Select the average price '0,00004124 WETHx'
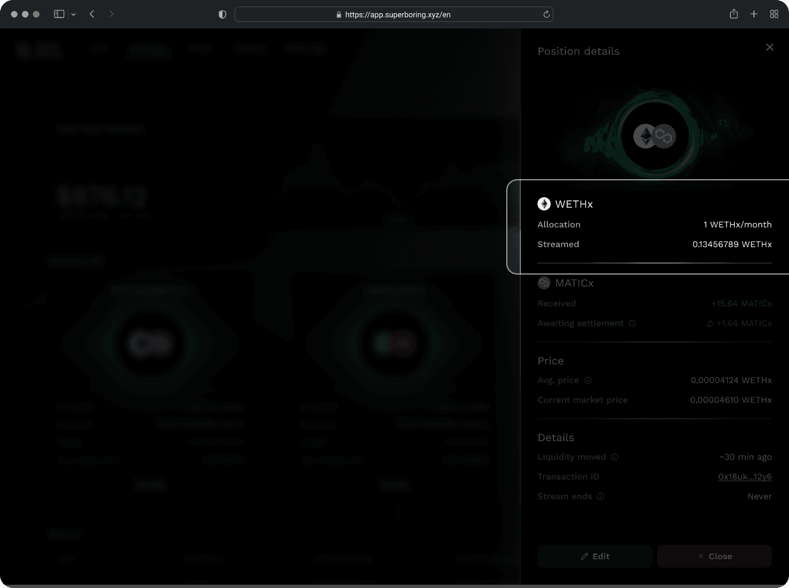789x588 pixels. (x=731, y=380)
